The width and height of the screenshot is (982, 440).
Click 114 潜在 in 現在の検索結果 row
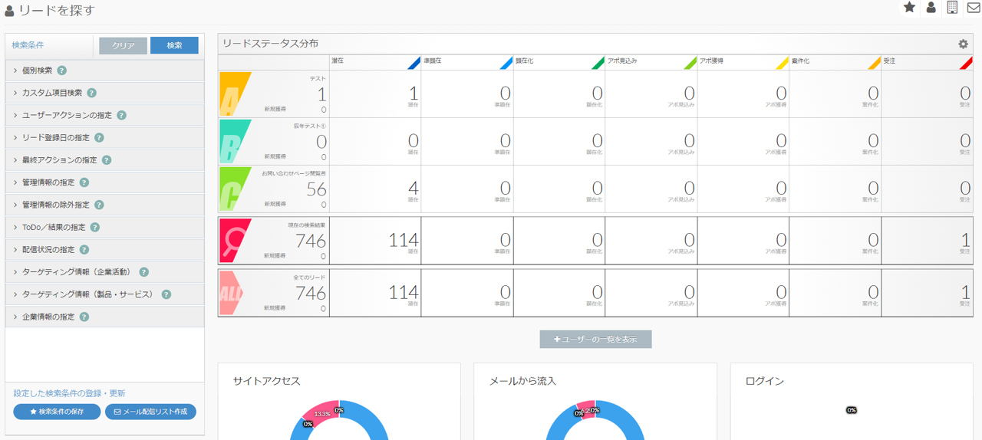(404, 240)
